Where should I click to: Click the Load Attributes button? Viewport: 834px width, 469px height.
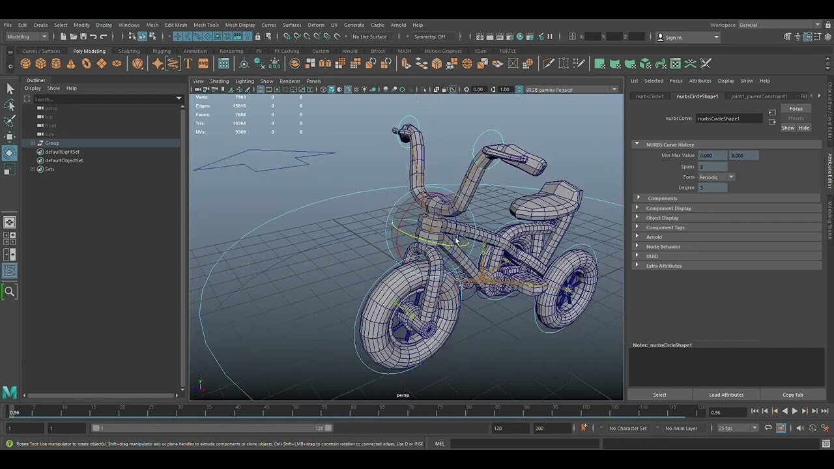point(726,395)
